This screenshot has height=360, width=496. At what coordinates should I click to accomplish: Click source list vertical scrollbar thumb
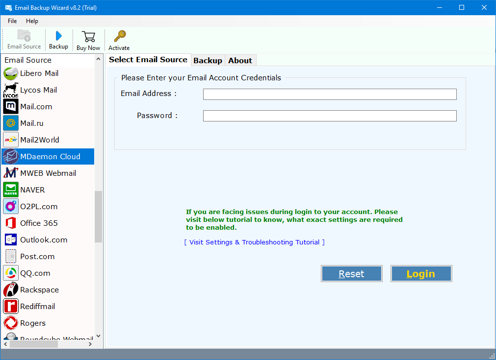pyautogui.click(x=99, y=216)
